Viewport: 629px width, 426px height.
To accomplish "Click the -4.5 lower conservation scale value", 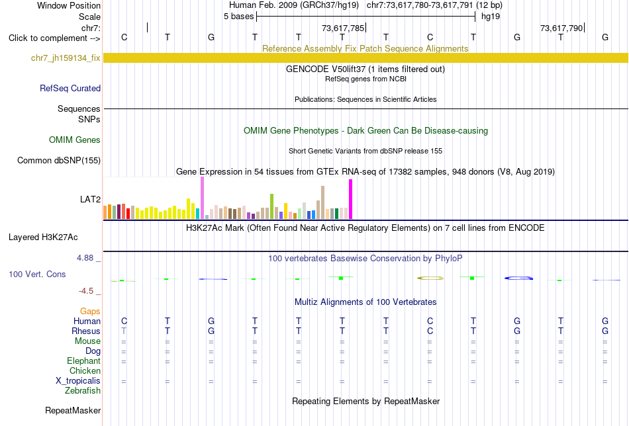I will 86,291.
